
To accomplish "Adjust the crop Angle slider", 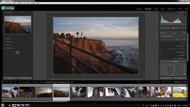I will coord(175,33).
